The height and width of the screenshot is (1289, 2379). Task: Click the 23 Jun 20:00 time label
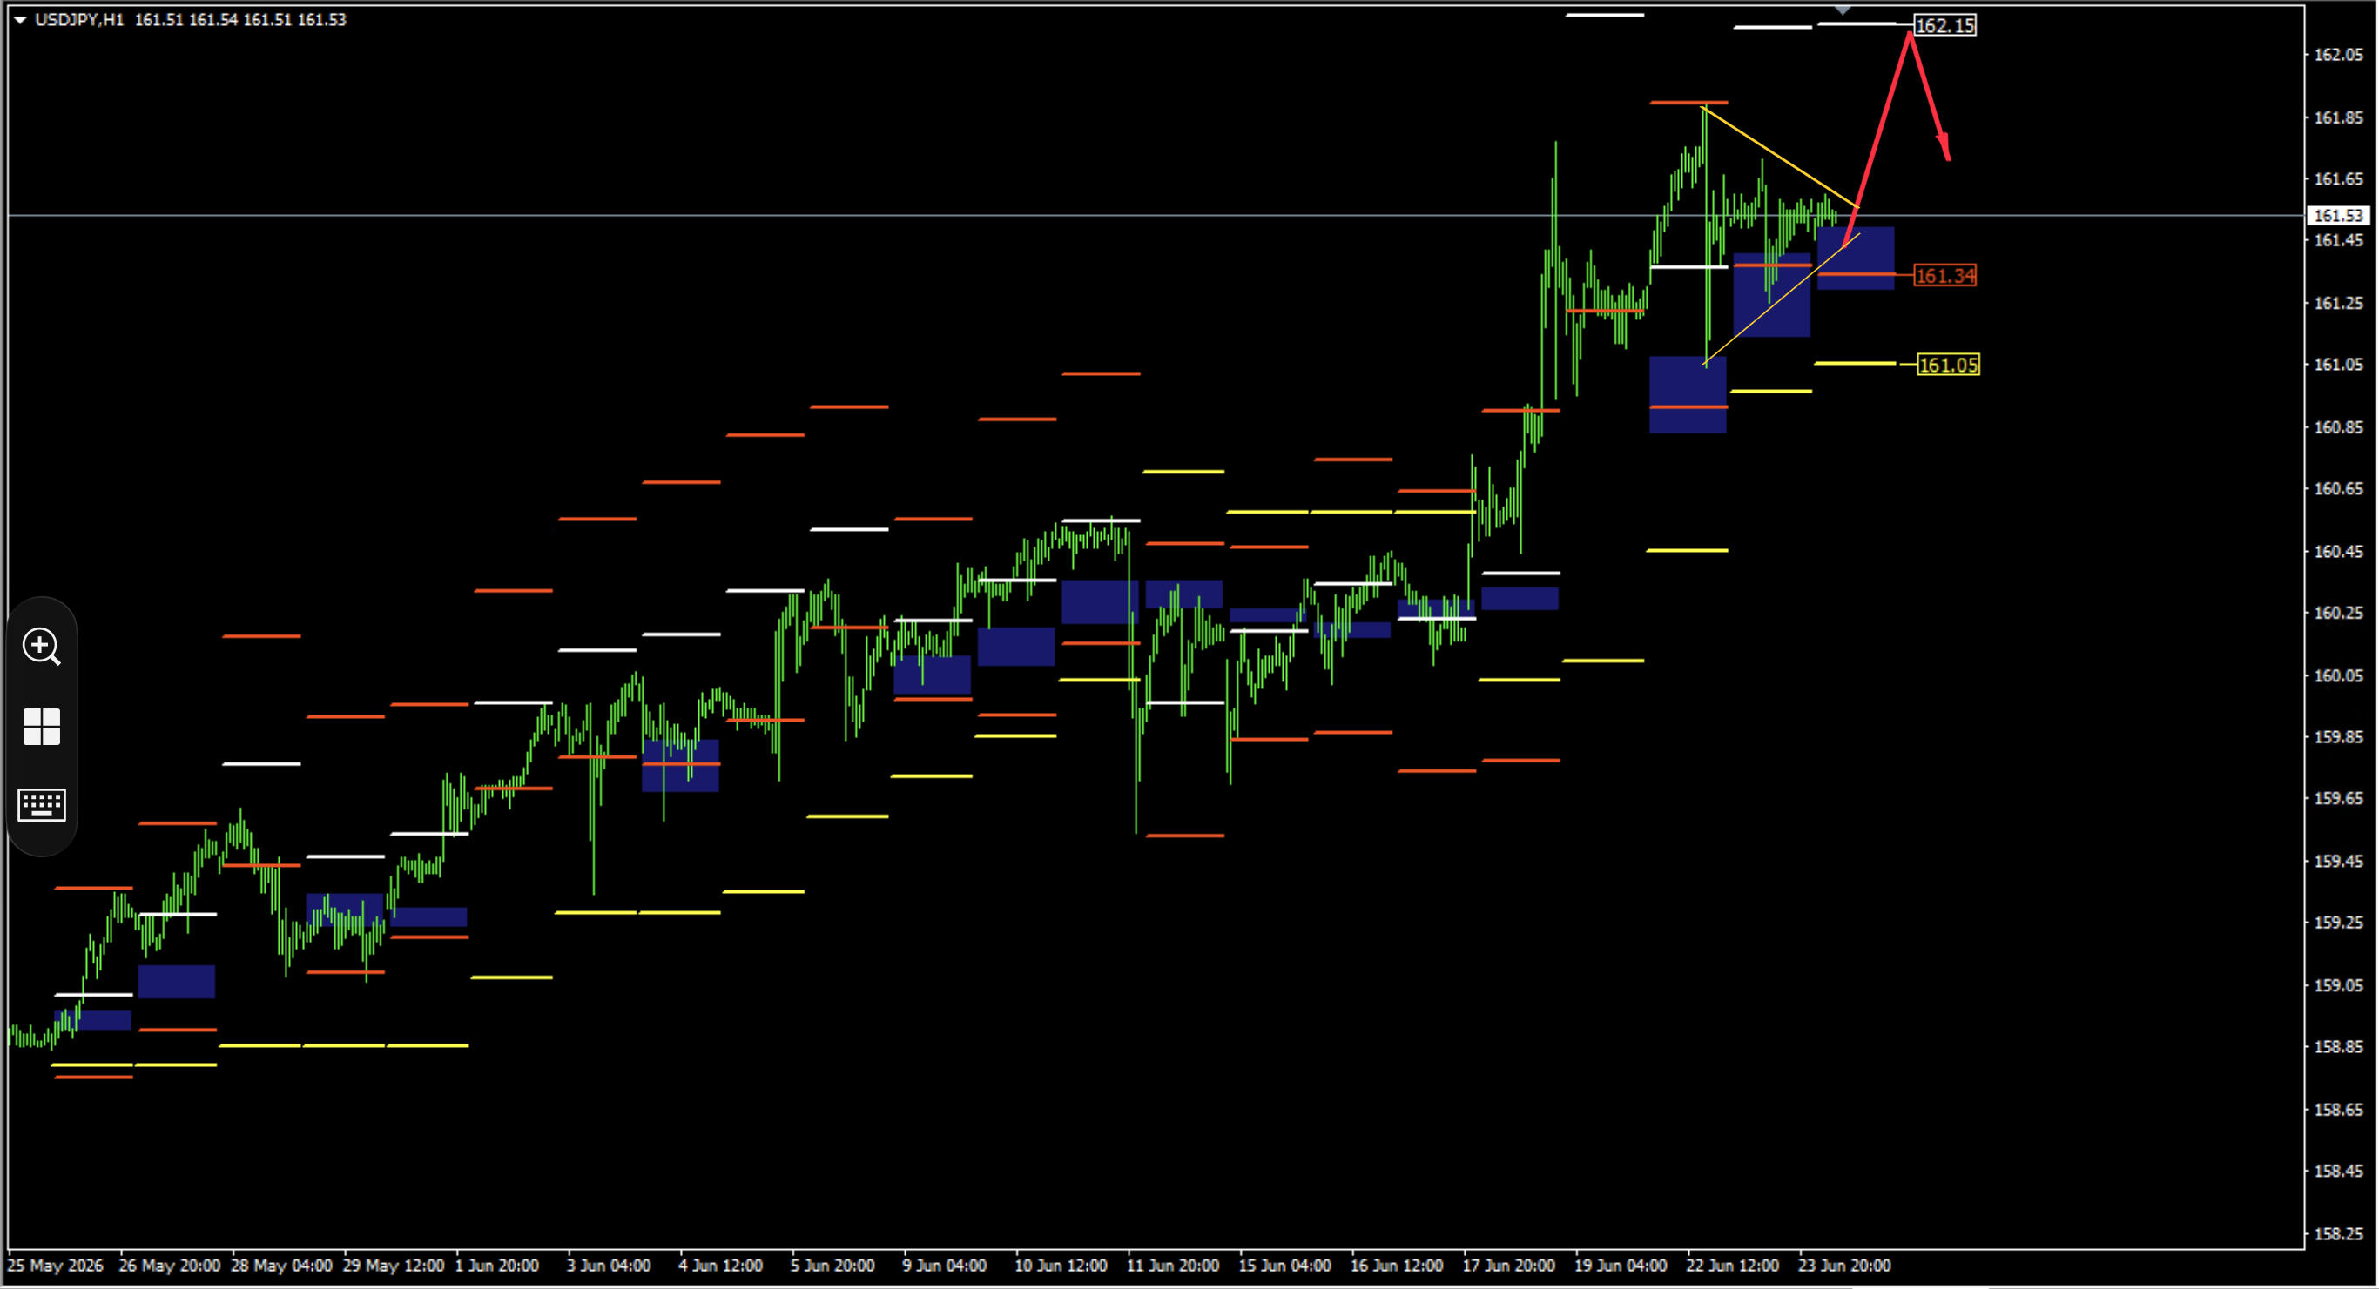click(1843, 1265)
